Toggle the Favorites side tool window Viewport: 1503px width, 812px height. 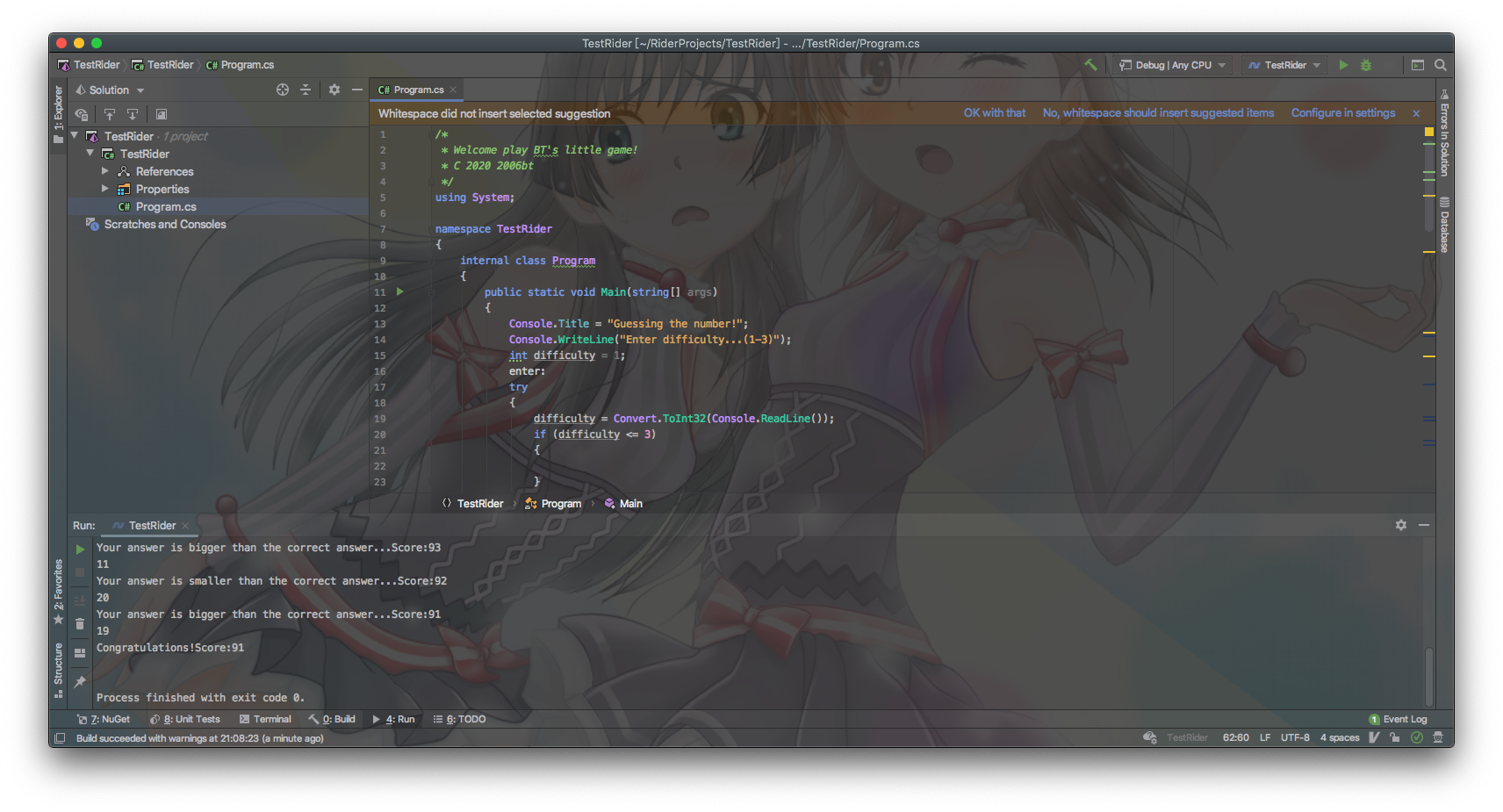tap(59, 592)
